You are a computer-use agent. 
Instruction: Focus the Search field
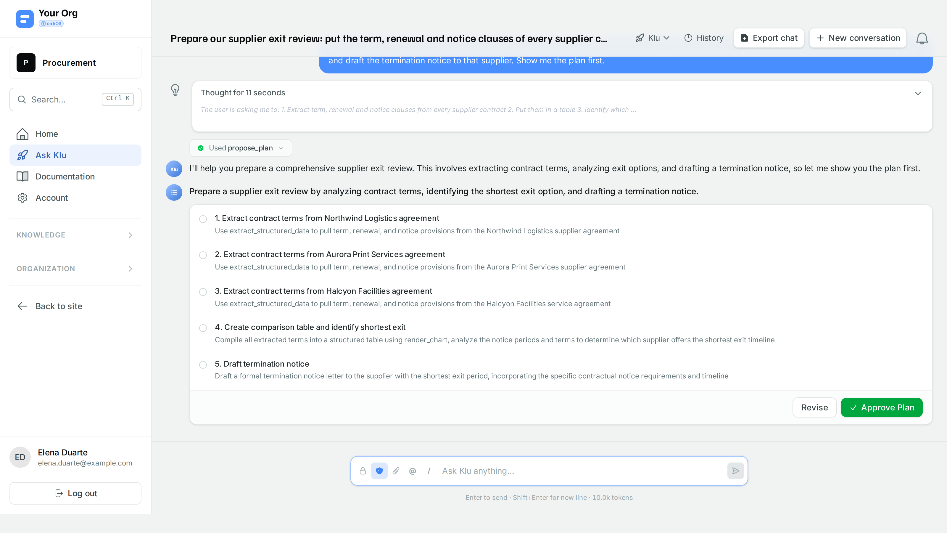[x=75, y=99]
